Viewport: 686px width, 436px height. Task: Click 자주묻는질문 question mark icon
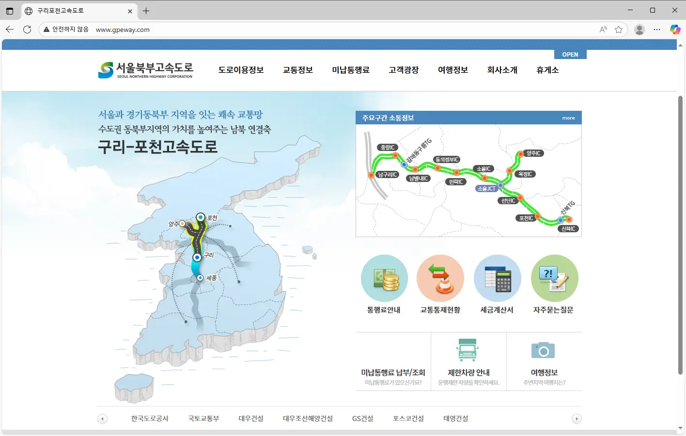[x=554, y=278]
